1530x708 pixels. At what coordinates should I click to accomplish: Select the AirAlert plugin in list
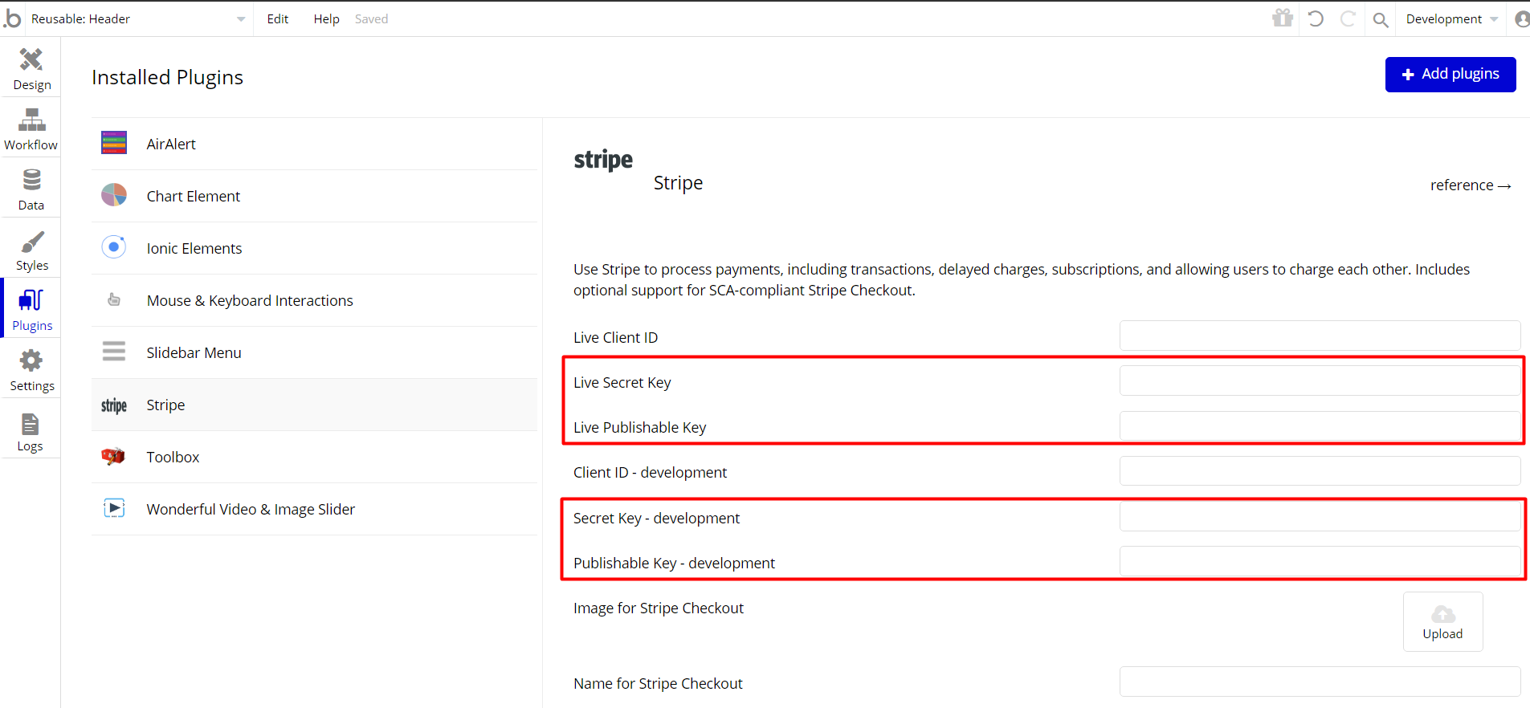(314, 144)
